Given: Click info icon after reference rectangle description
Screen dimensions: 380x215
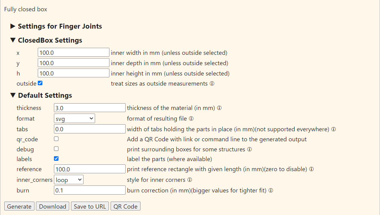Looking at the screenshot, I should (x=311, y=169).
